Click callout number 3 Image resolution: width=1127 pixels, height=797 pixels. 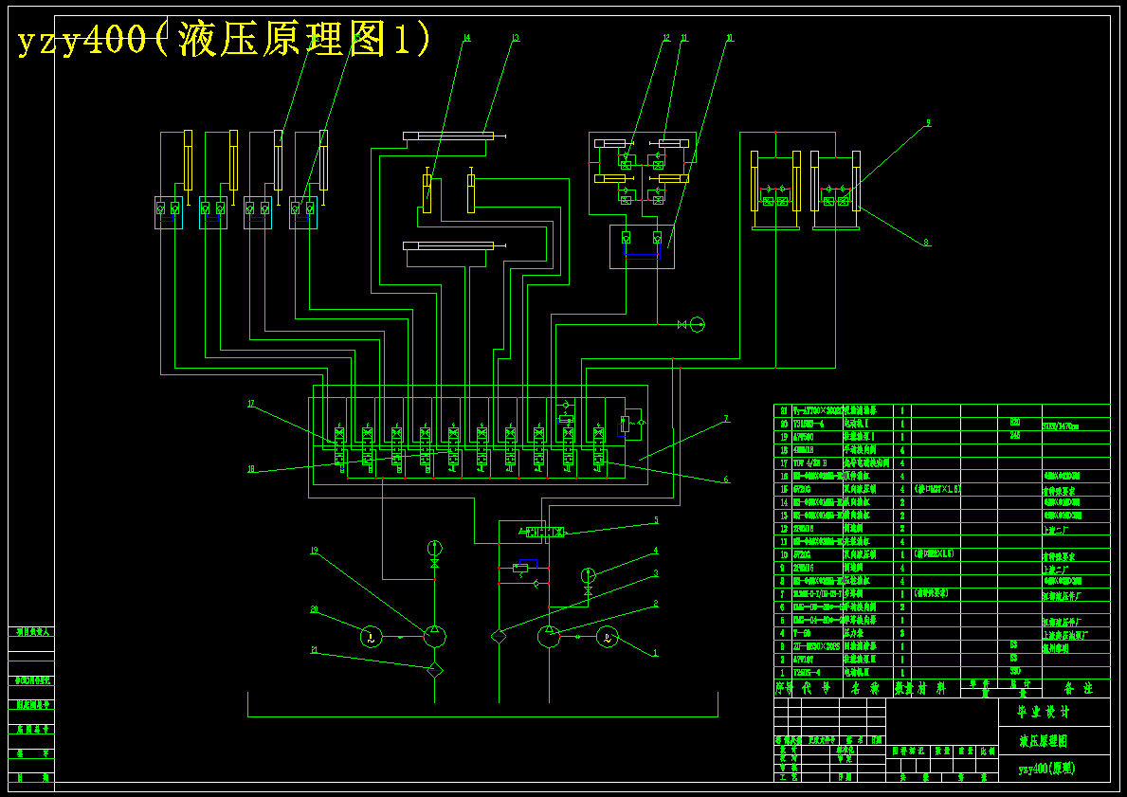(656, 572)
